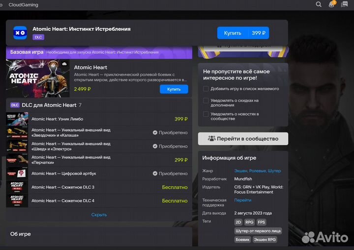The height and width of the screenshot is (250, 354).
Task: Open the CloudGaming menu item
Action: click(23, 5)
